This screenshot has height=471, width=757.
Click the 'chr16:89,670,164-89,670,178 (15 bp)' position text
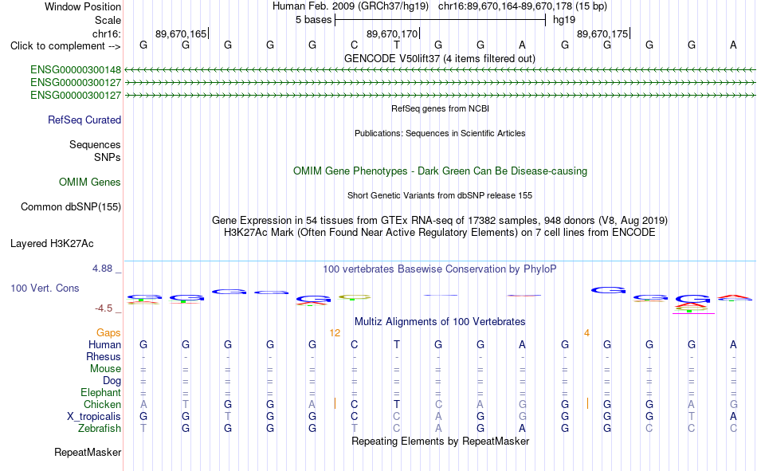[x=523, y=6]
